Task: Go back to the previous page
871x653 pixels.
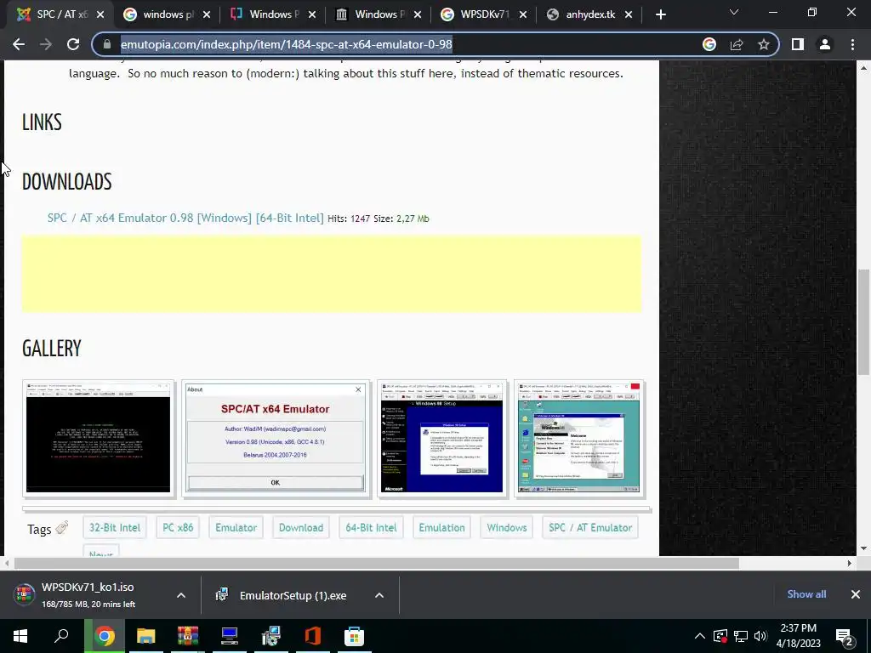Action: [19, 44]
